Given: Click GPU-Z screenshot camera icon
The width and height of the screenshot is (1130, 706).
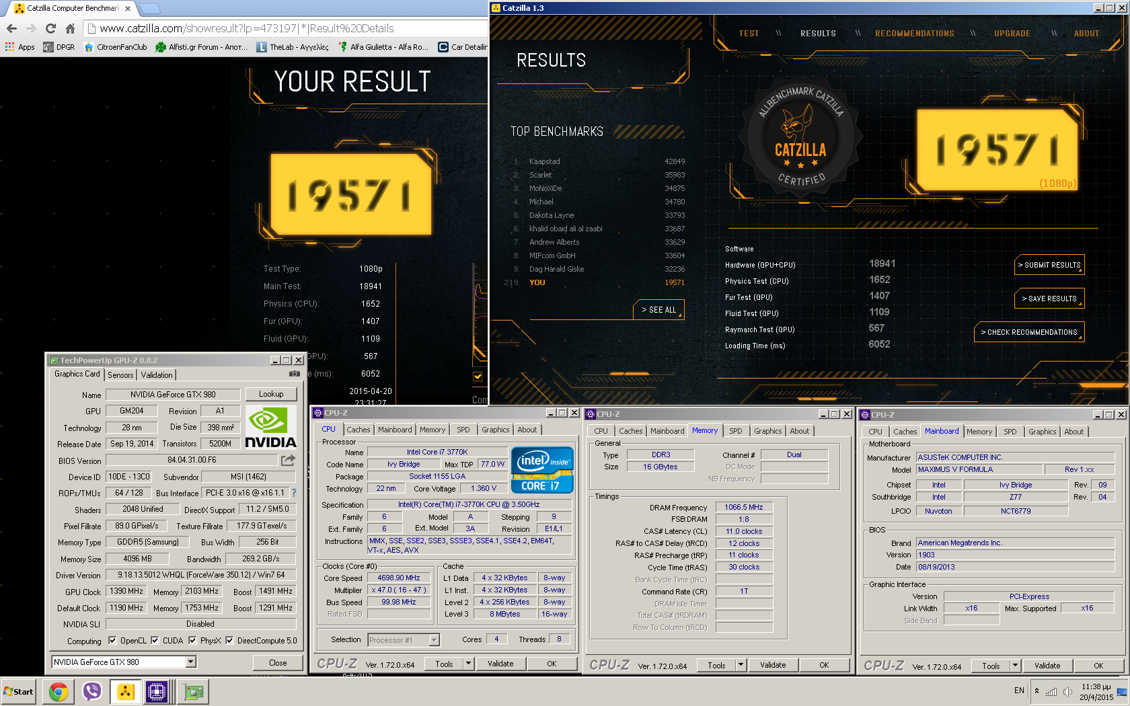Looking at the screenshot, I should point(294,374).
